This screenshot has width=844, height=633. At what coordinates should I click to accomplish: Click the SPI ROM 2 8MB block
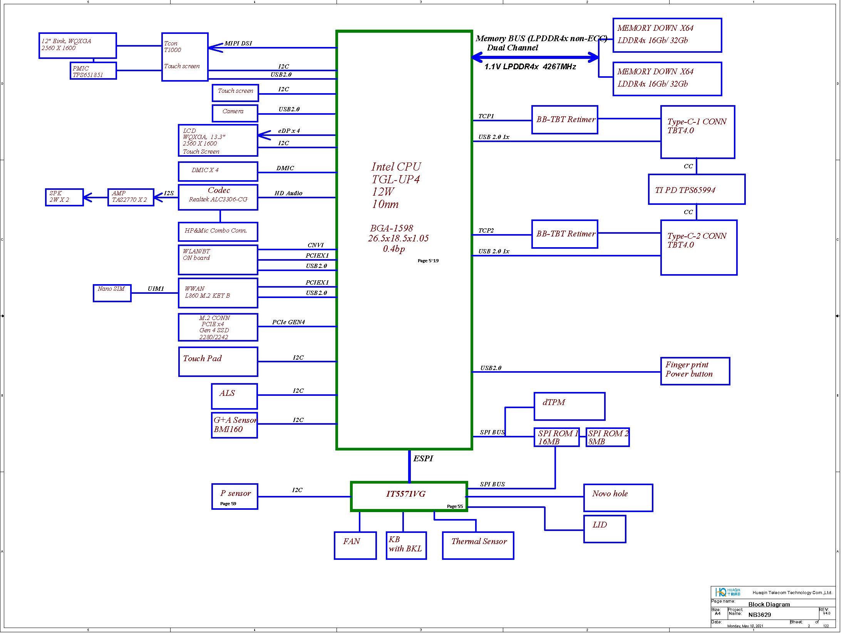607,437
